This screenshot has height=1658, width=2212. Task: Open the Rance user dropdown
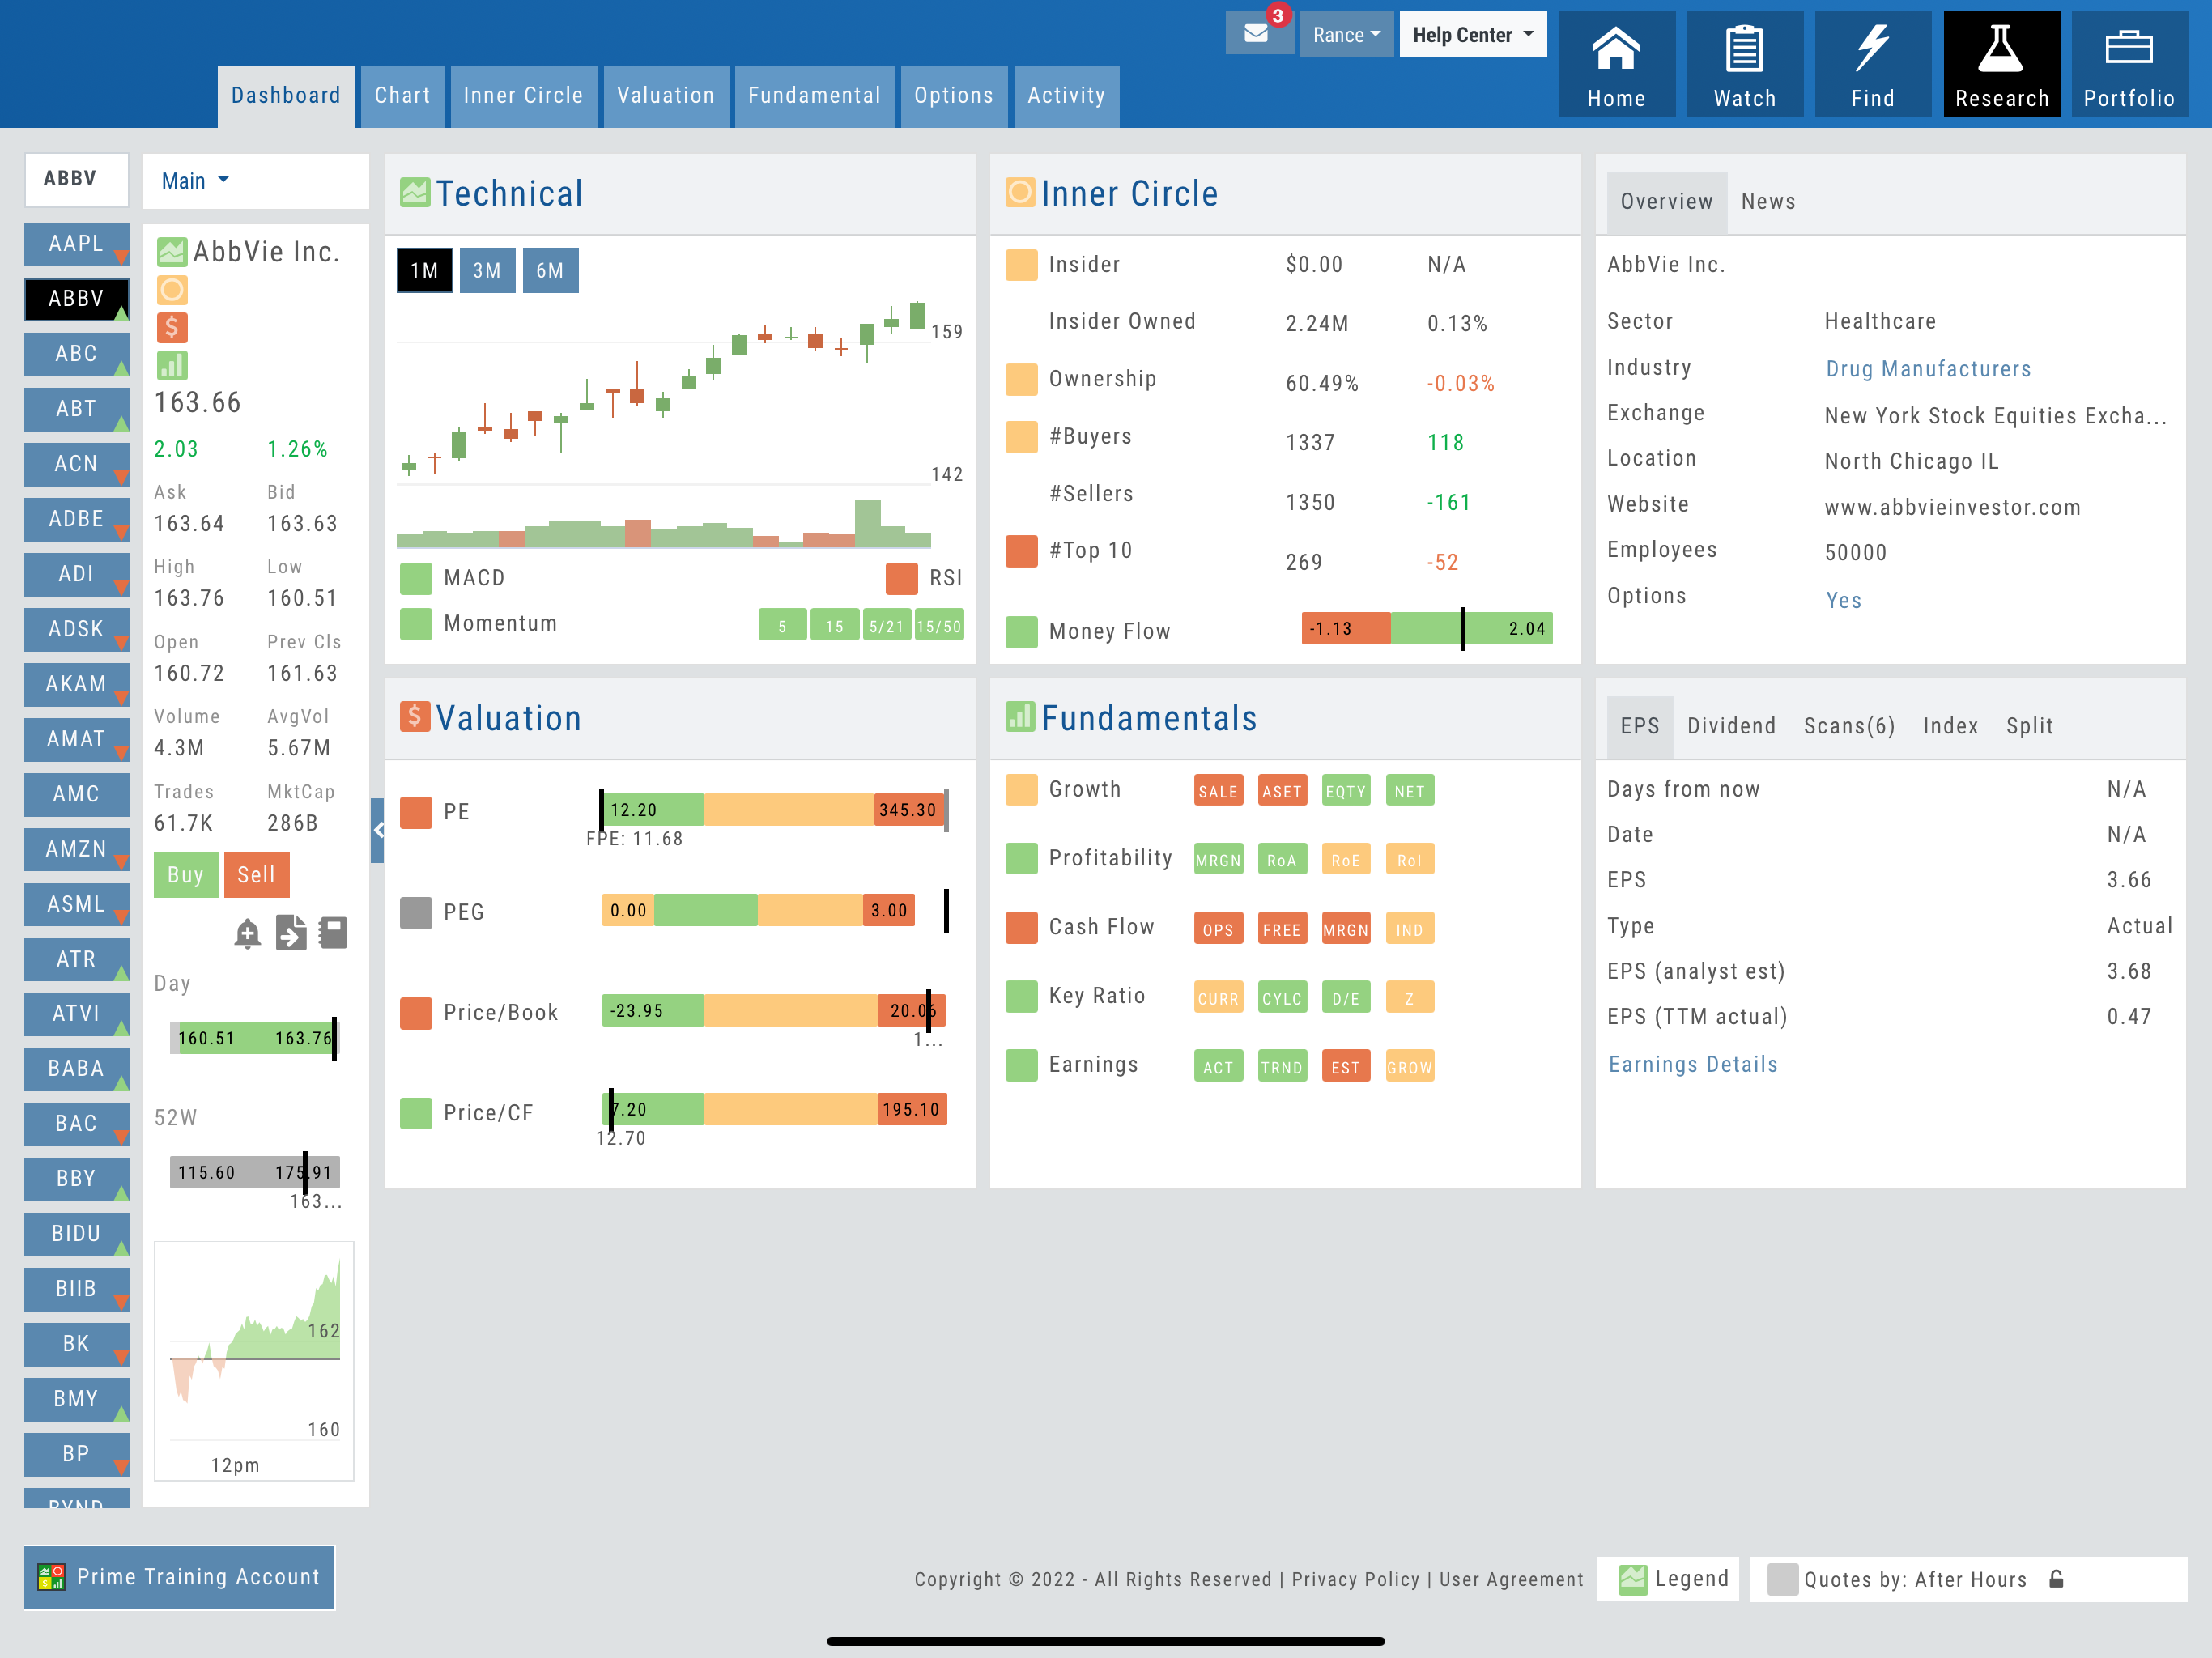(1346, 35)
